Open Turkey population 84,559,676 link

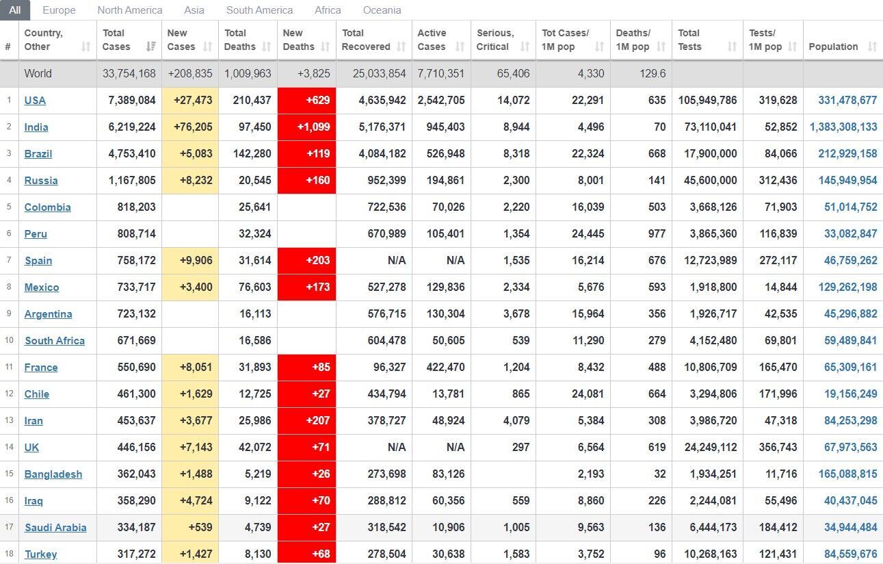click(x=851, y=554)
